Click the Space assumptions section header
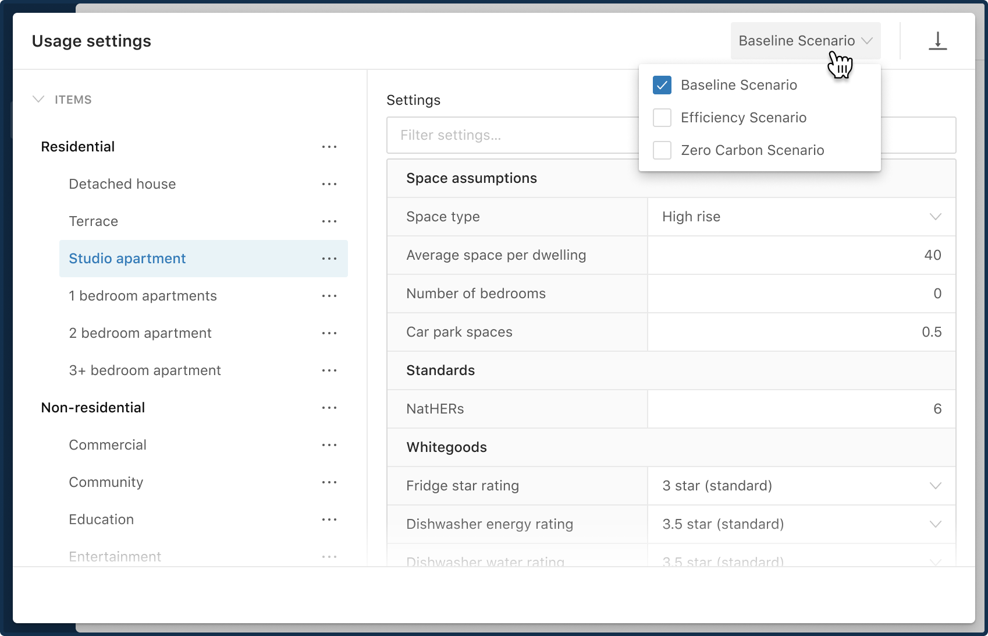Screen dimensions: 988x636 tap(671, 178)
